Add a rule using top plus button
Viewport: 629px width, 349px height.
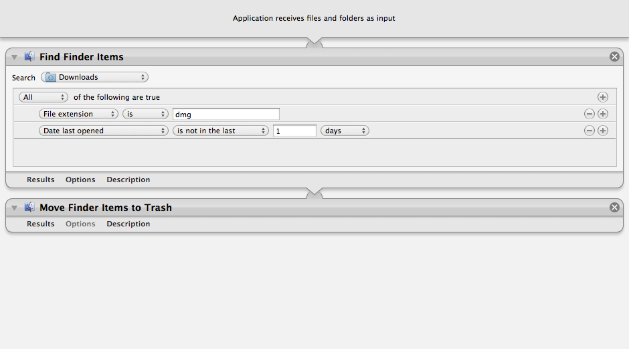(x=602, y=97)
